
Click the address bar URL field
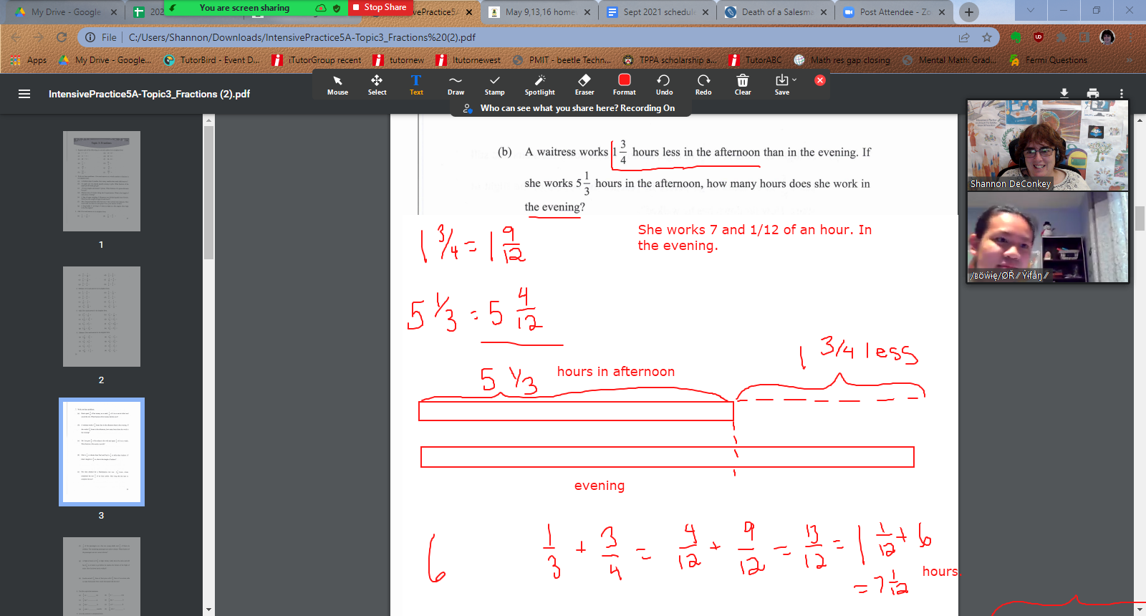(x=537, y=37)
